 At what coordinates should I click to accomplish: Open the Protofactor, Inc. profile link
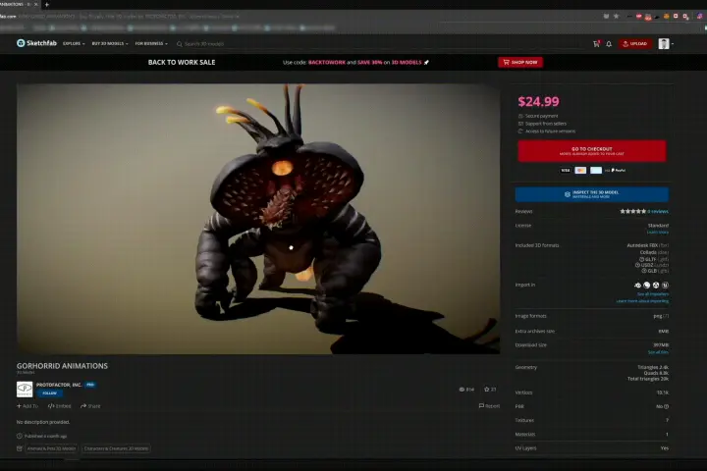[x=59, y=385]
